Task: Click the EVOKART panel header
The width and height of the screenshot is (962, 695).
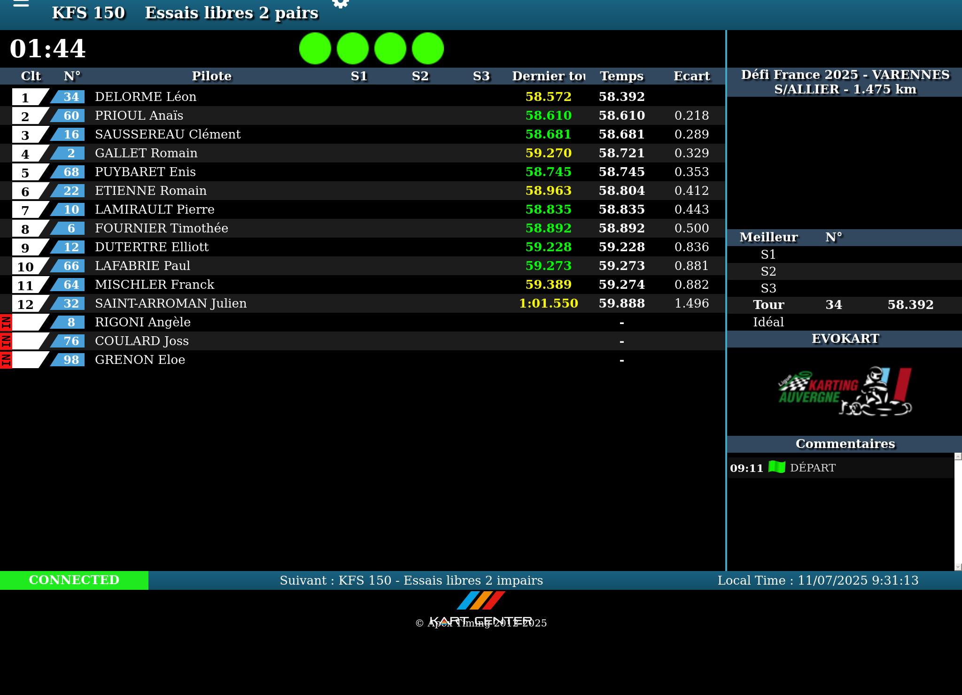Action: 845,339
